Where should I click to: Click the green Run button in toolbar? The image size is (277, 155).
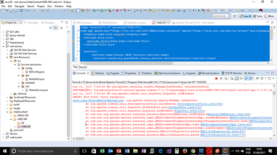[x=102, y=10]
